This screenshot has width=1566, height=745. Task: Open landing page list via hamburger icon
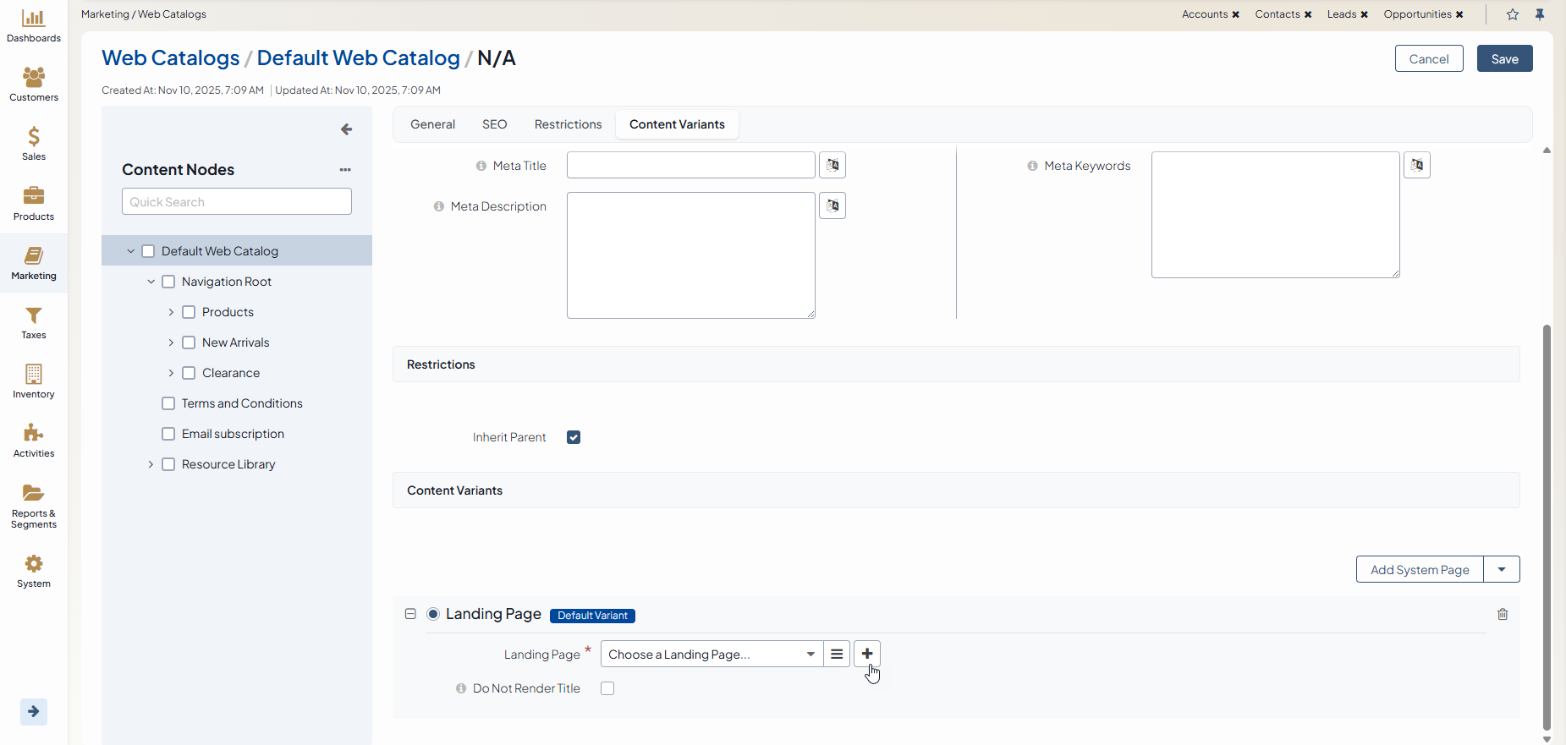point(837,654)
